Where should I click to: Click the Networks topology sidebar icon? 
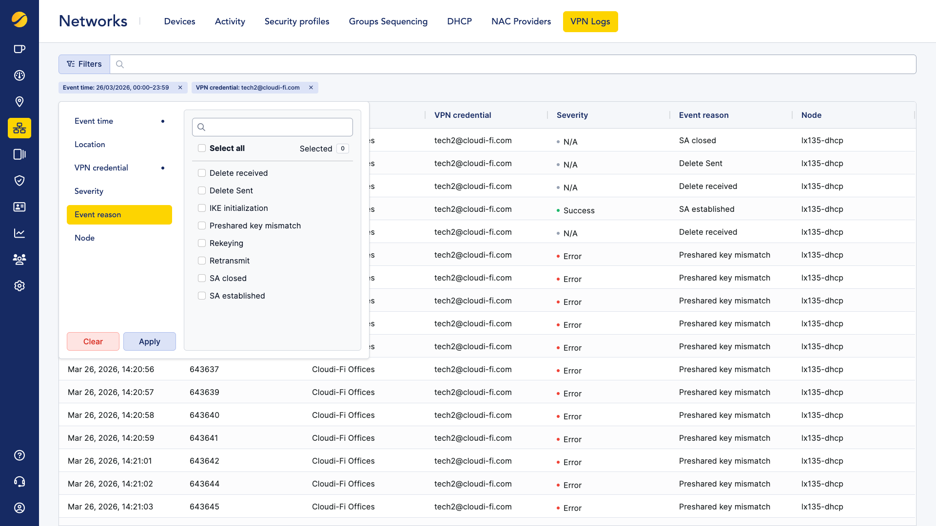[x=19, y=128]
